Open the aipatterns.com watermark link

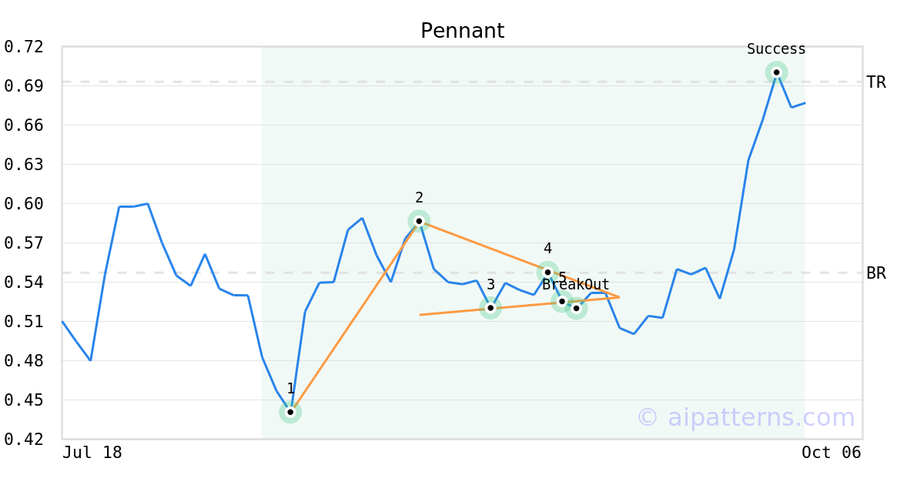coord(745,417)
